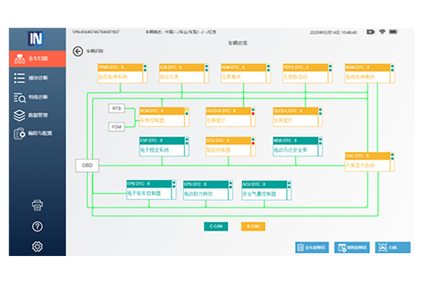
Task: Open settings gear in sidebar
Action: (x=37, y=247)
